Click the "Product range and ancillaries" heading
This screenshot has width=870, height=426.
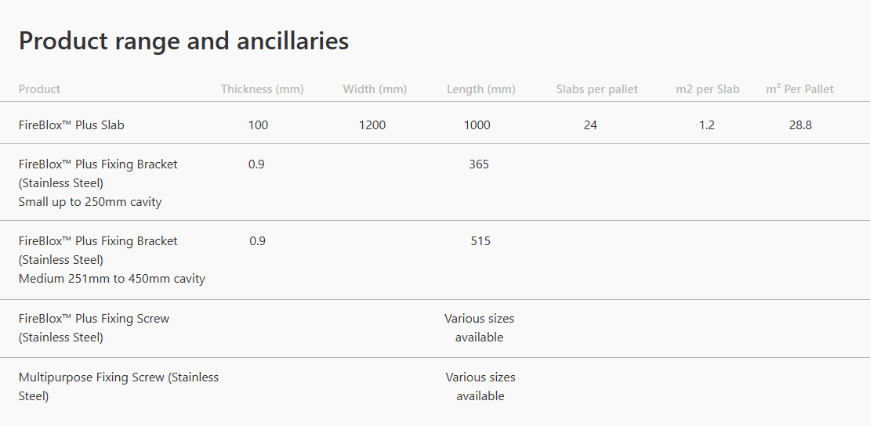[x=183, y=41]
